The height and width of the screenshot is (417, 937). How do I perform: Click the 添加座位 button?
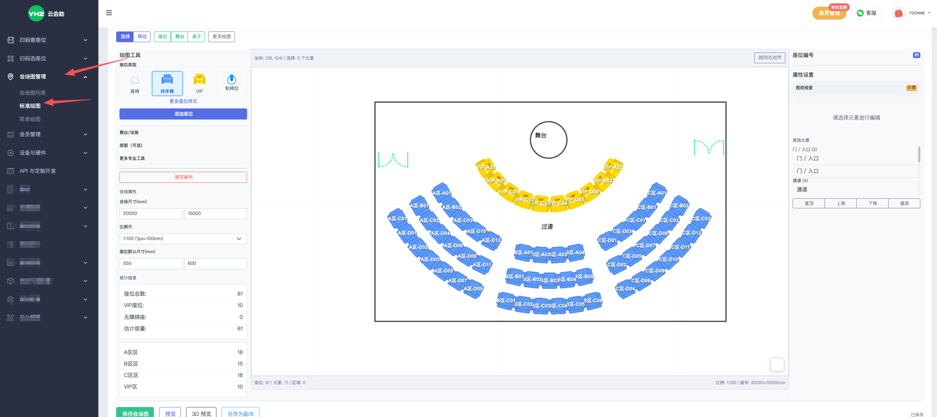pos(183,114)
